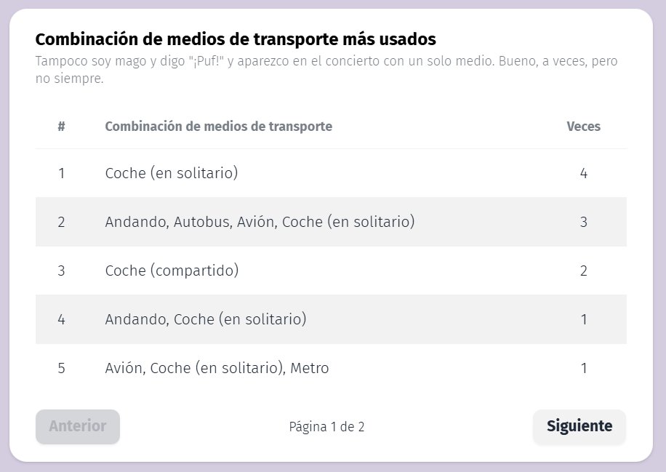The image size is (666, 472).
Task: Click the Veces value 4 in first row
Action: 583,173
